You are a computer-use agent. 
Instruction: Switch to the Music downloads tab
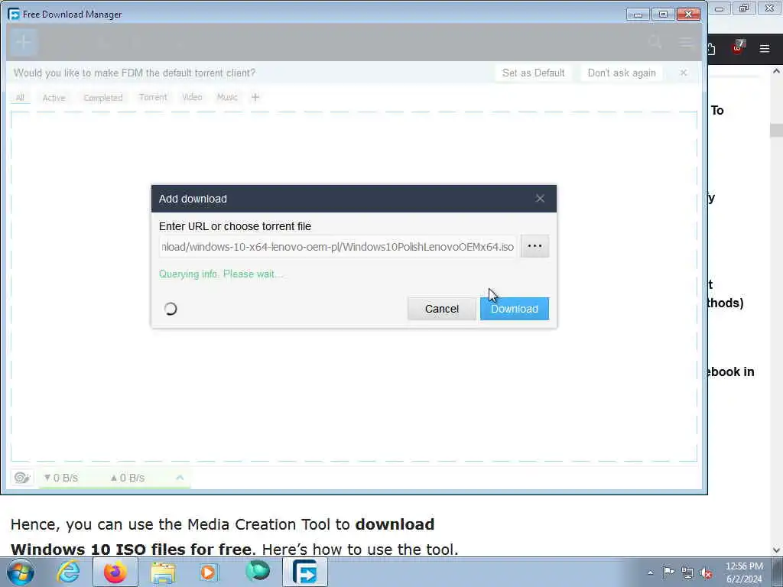(x=227, y=97)
